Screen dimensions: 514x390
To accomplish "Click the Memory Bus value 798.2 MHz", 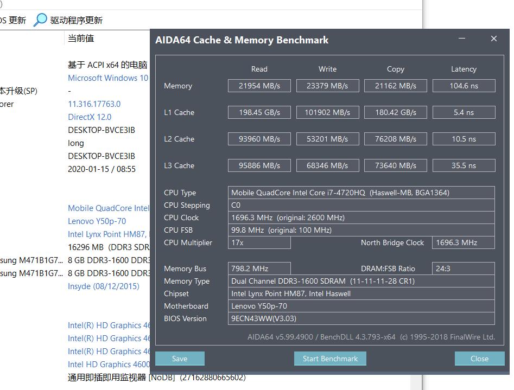I will (x=259, y=268).
